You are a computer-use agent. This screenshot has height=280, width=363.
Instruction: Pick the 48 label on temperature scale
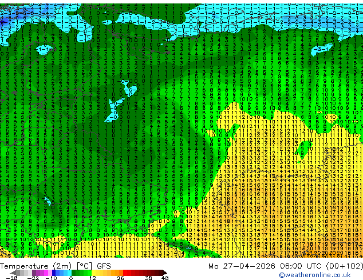point(165,278)
